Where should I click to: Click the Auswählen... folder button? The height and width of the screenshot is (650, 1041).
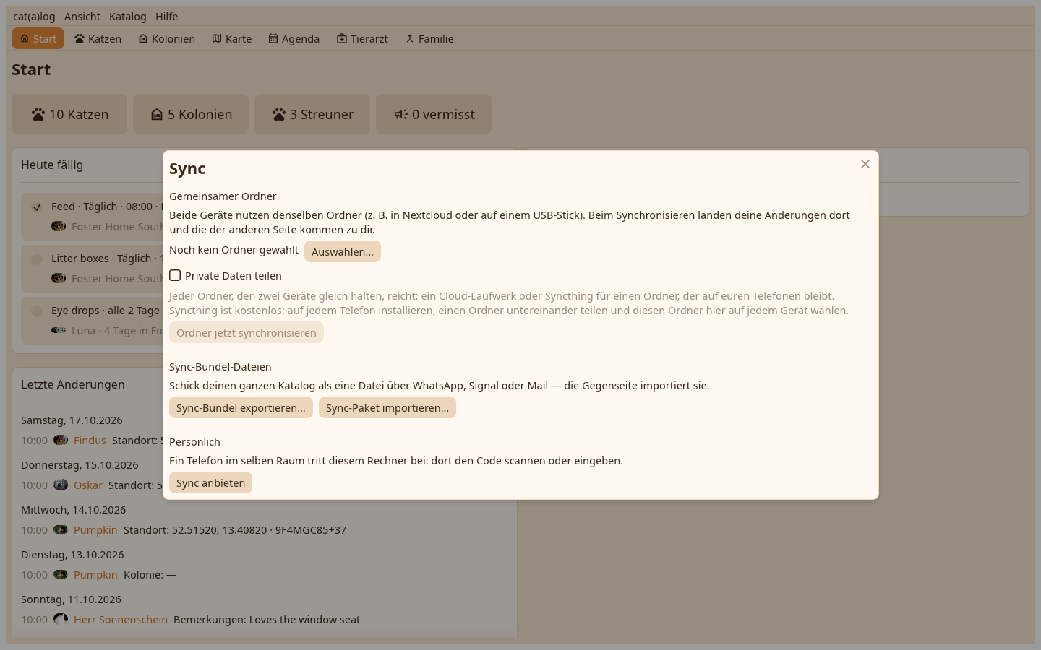tap(343, 251)
